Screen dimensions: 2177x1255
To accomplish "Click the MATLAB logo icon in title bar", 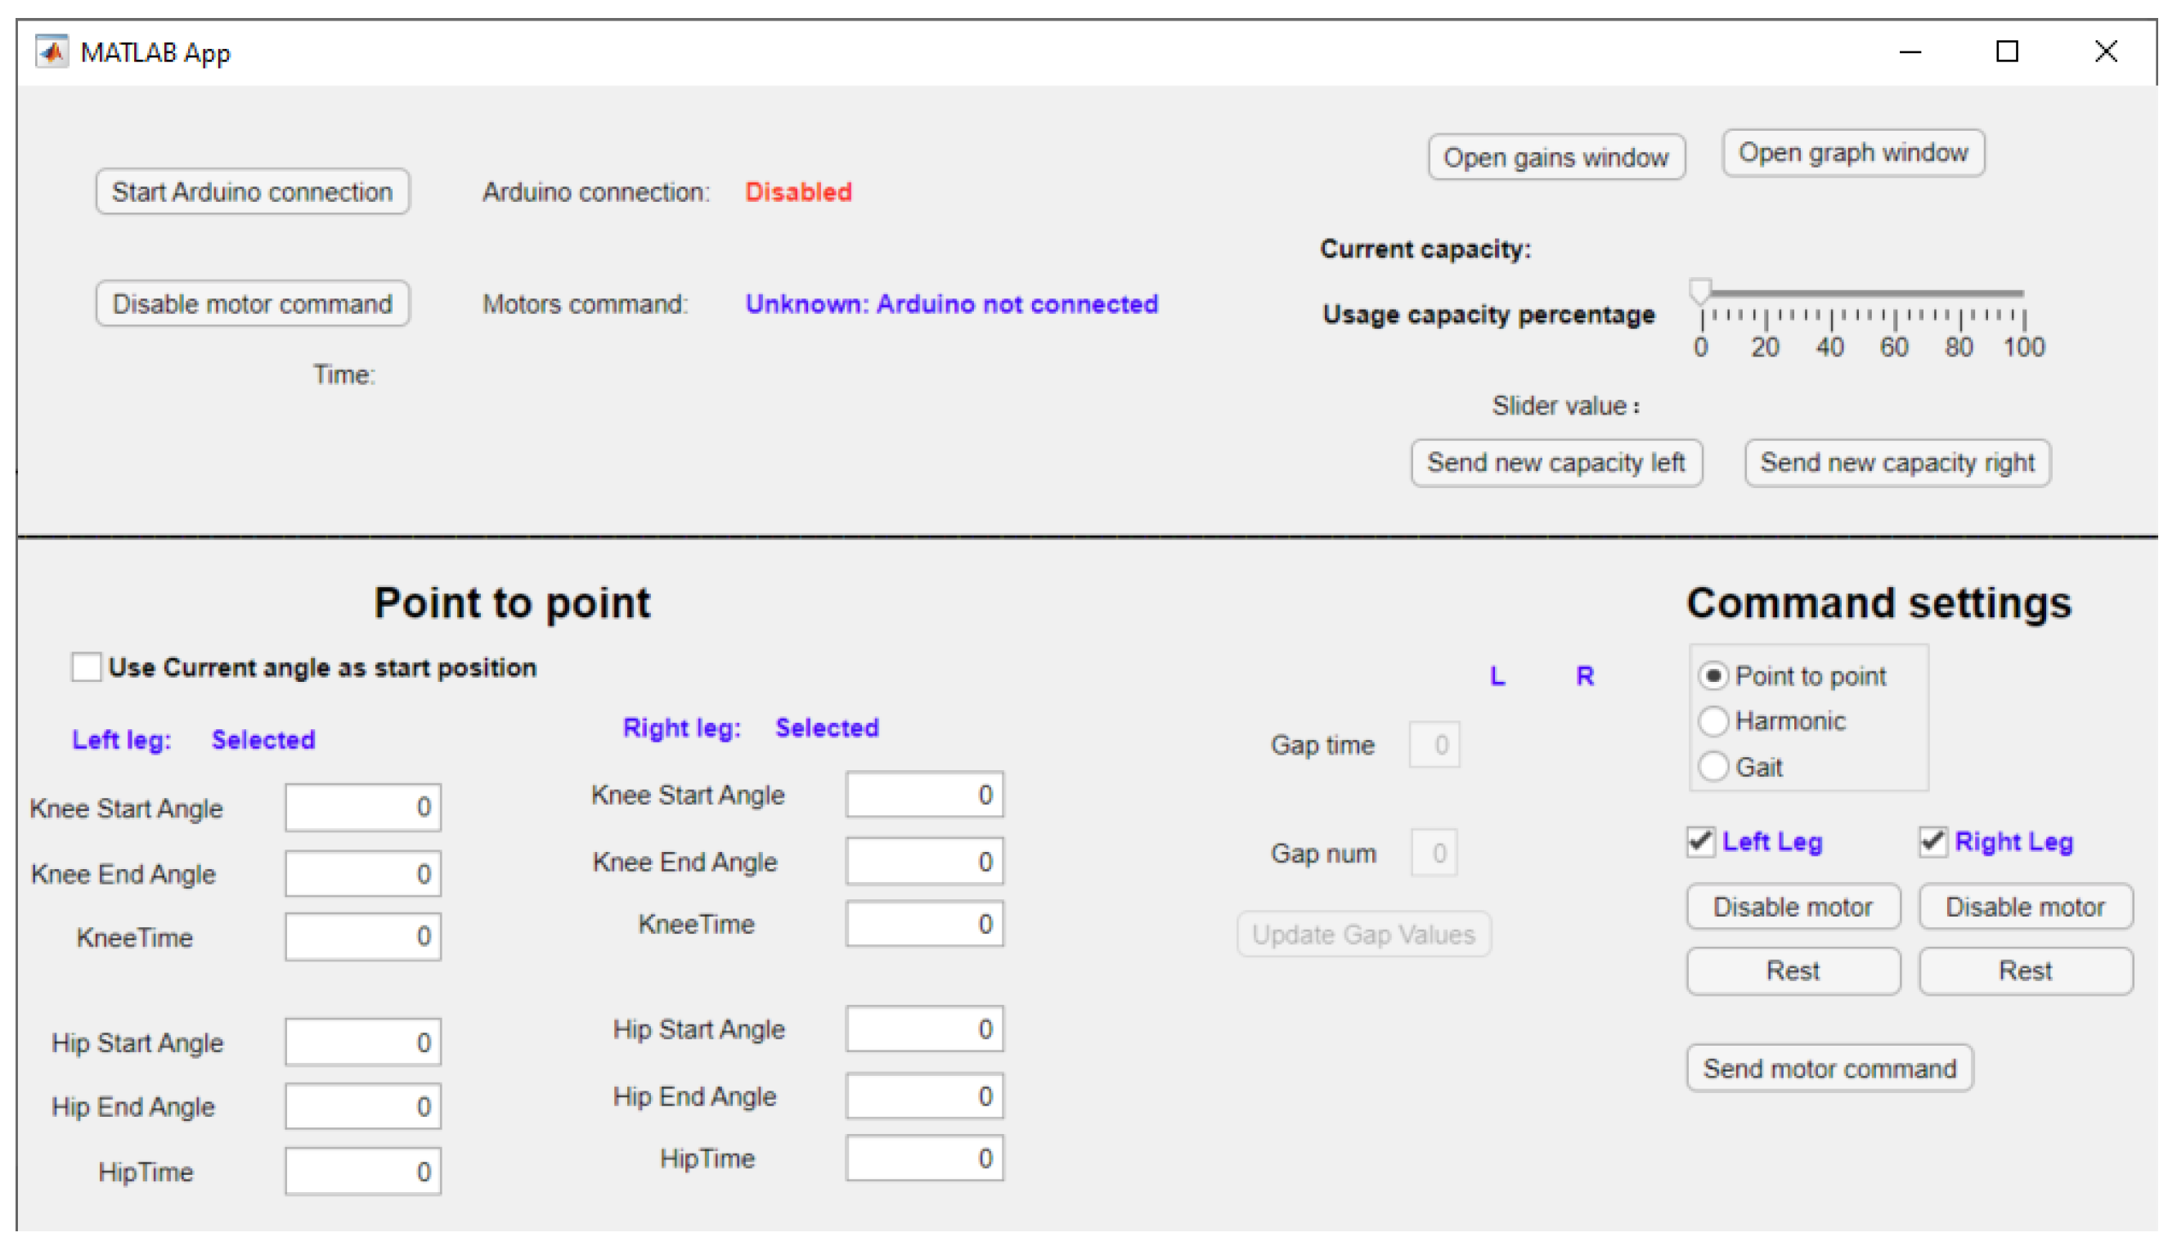I will [x=52, y=52].
